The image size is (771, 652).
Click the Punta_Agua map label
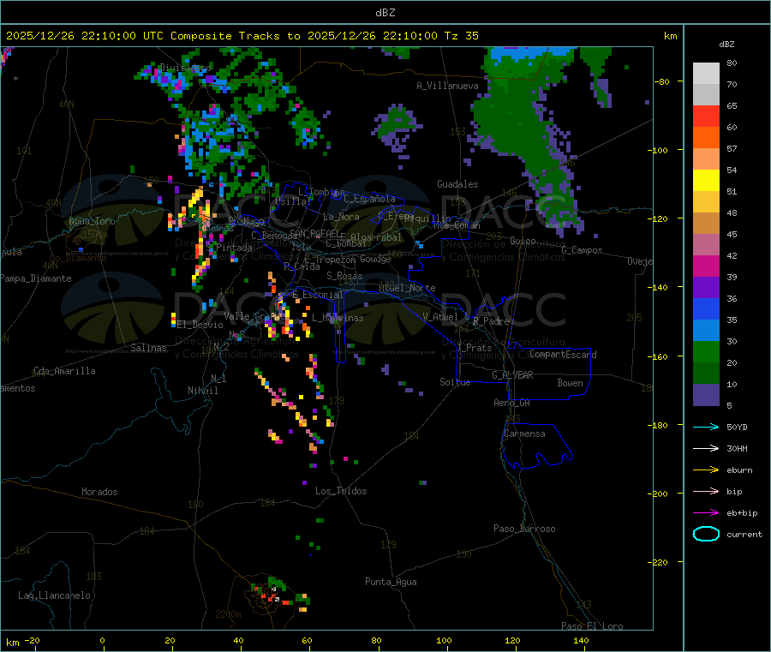coord(391,582)
